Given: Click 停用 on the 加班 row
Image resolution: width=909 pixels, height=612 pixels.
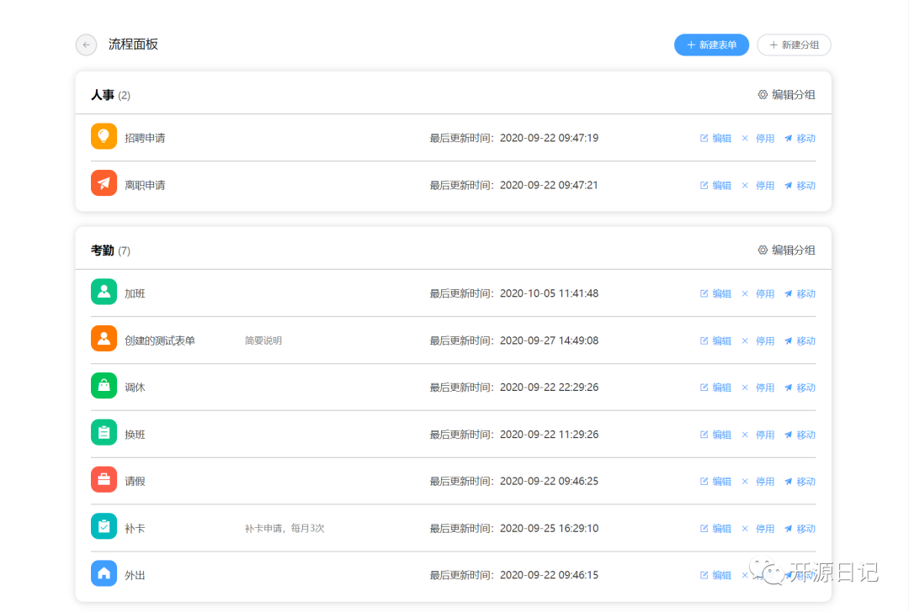Looking at the screenshot, I should [x=757, y=293].
